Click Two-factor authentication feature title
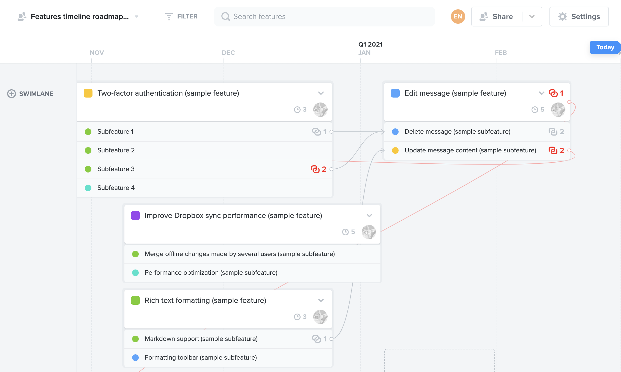621x372 pixels. pos(168,93)
